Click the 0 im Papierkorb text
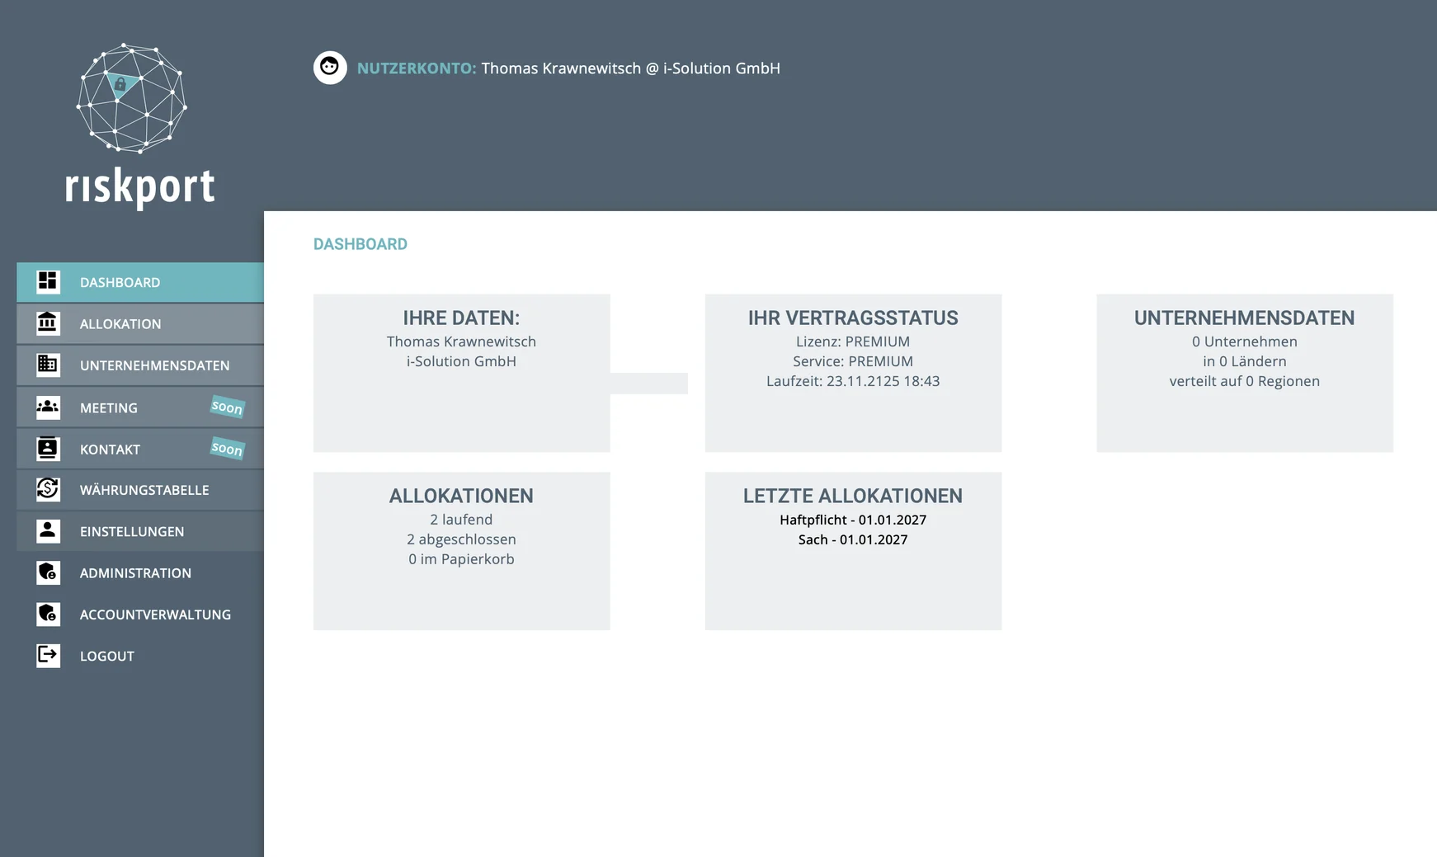This screenshot has width=1437, height=857. (461, 559)
